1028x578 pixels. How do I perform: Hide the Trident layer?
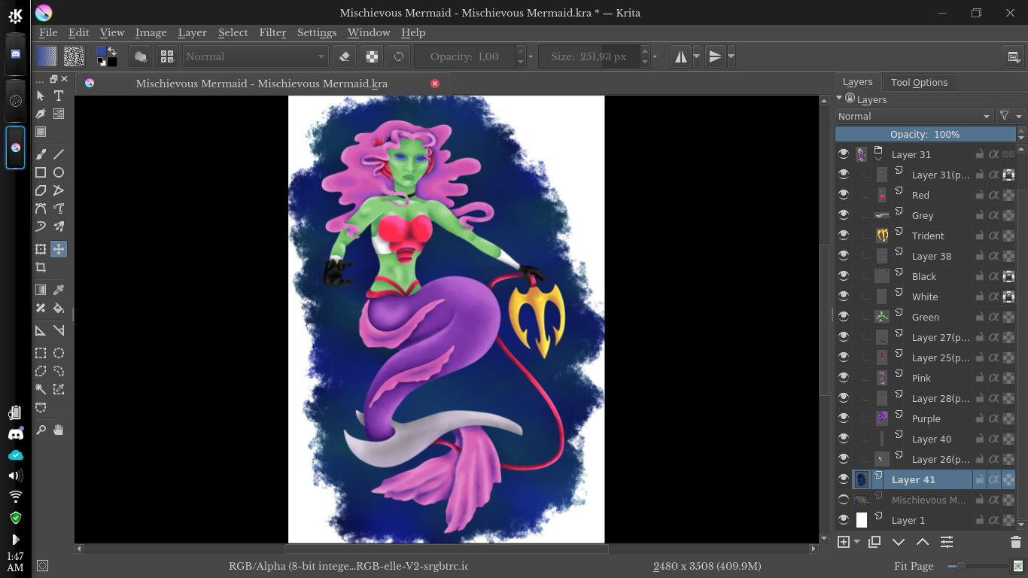pyautogui.click(x=844, y=235)
